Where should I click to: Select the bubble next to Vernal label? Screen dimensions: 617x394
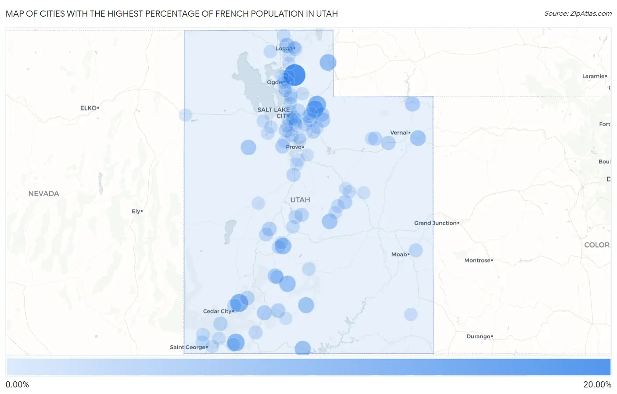click(418, 138)
